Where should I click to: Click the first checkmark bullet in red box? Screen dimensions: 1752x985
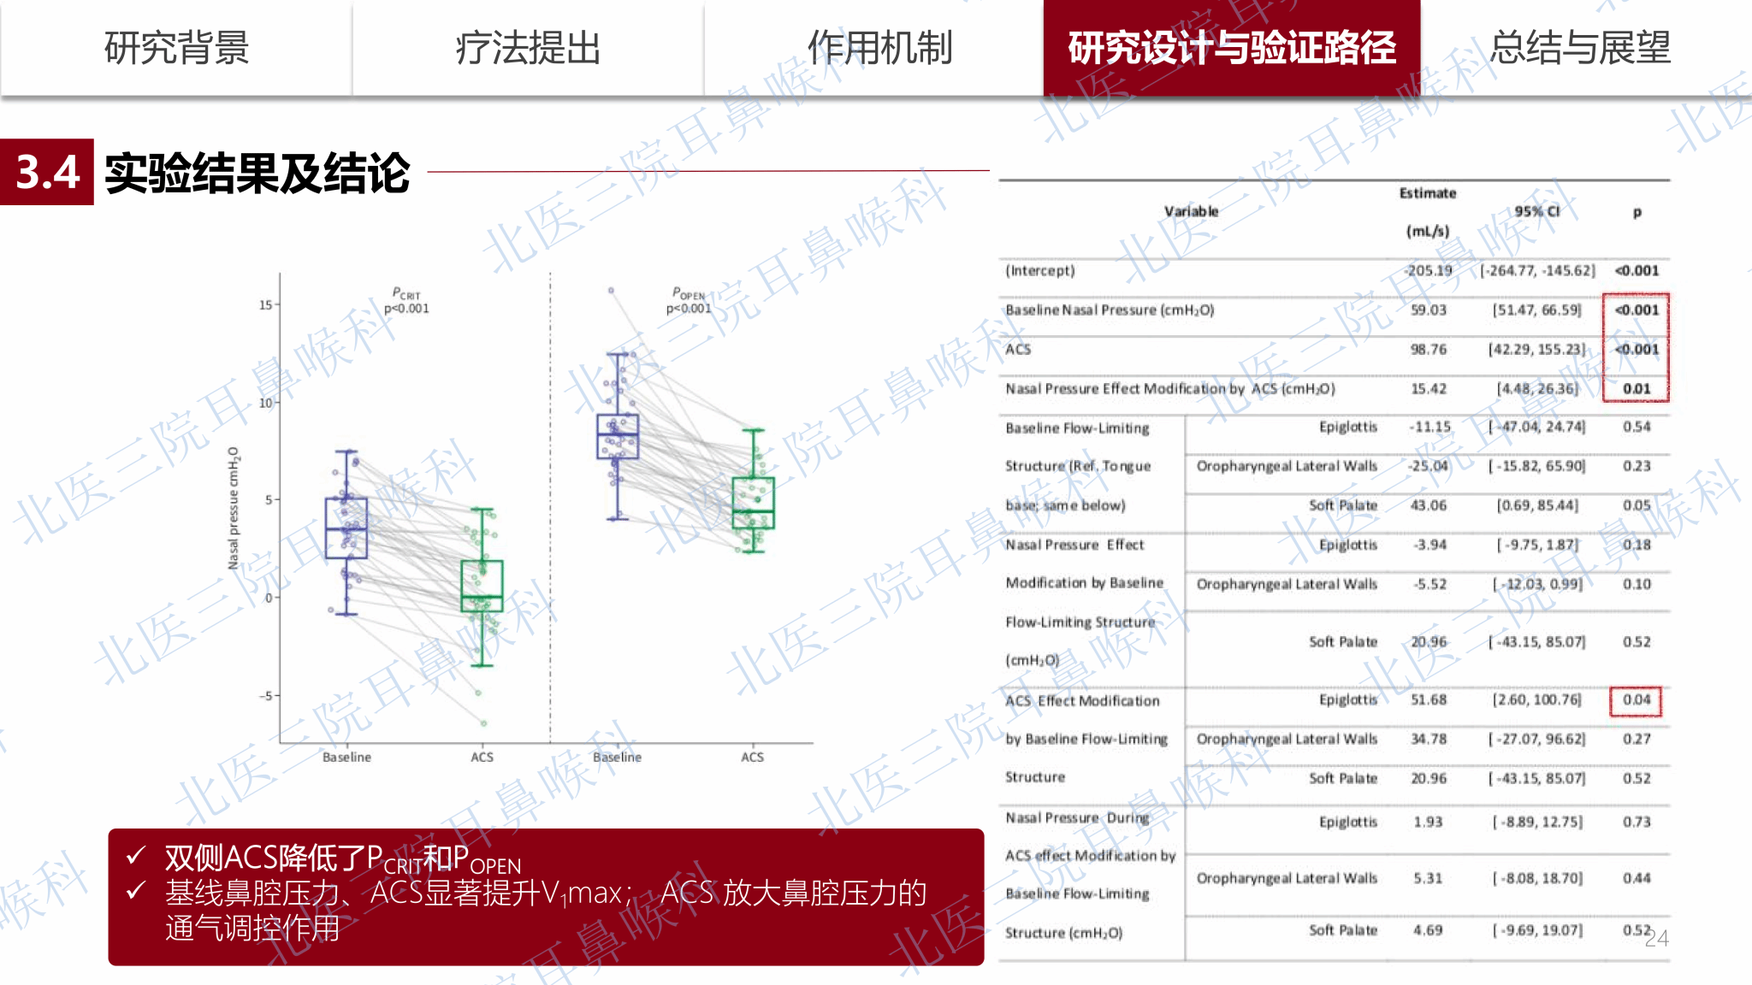click(x=135, y=855)
